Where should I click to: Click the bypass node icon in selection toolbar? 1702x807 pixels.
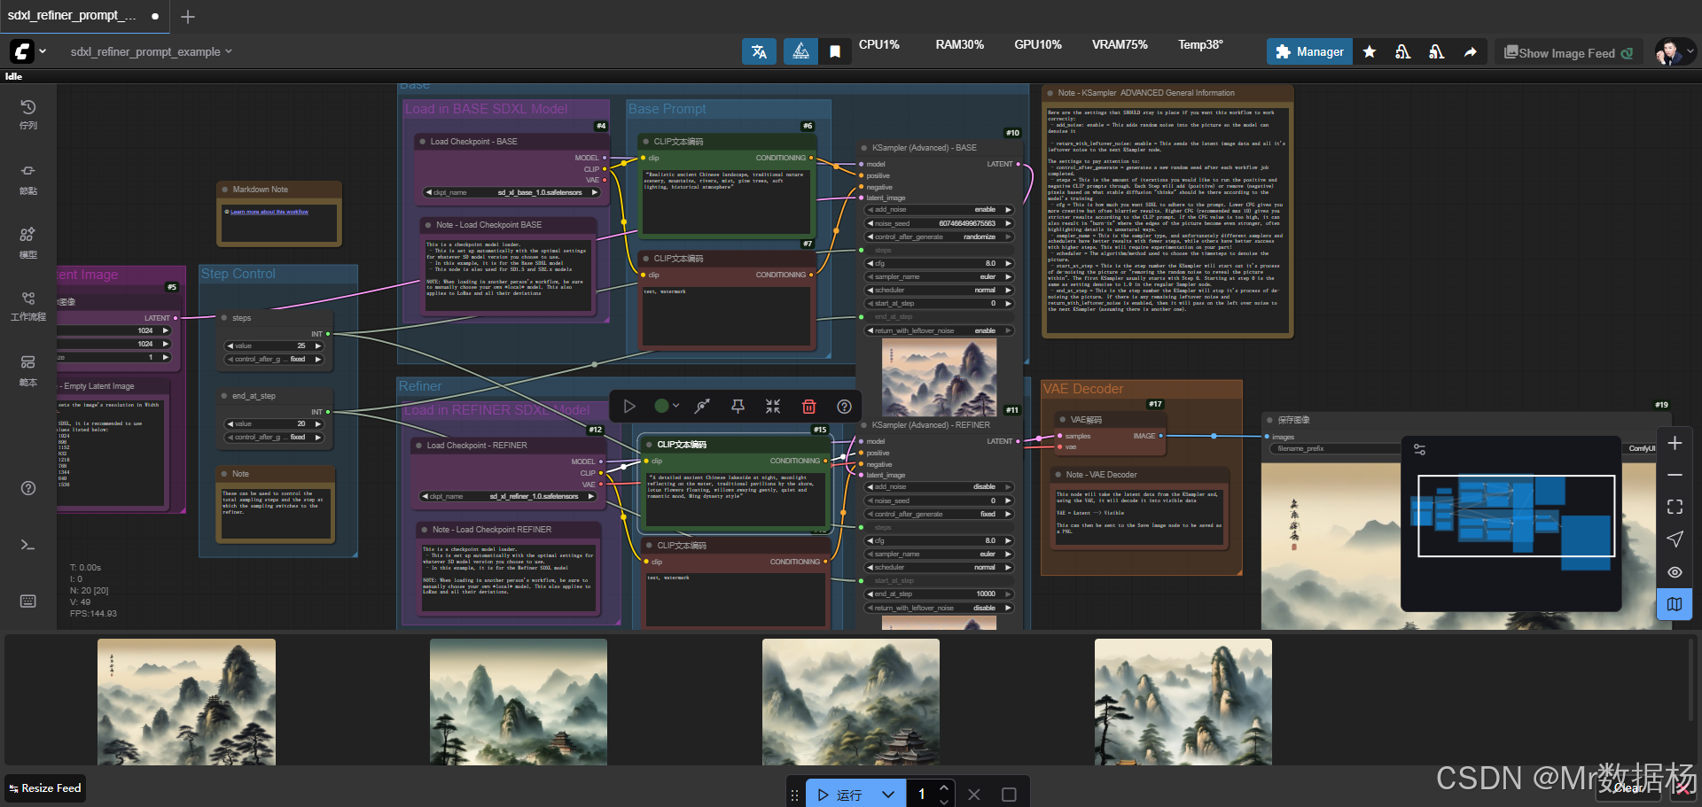[x=702, y=406]
